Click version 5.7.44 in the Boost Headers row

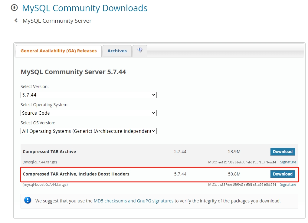[x=180, y=174]
